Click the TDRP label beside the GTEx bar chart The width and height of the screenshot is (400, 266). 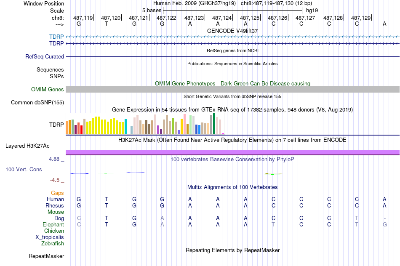point(56,125)
